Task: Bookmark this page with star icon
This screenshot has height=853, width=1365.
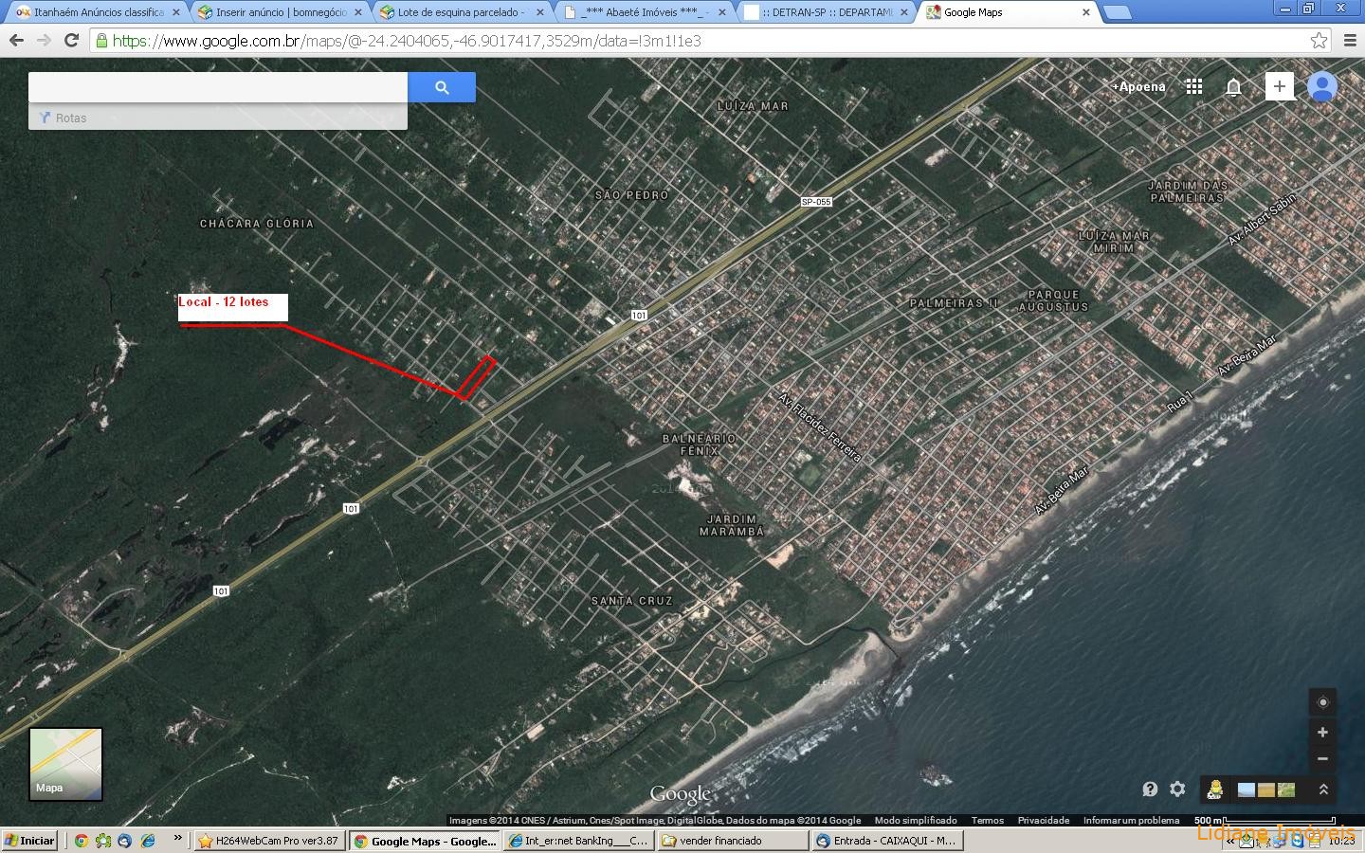Action: pos(1319,41)
